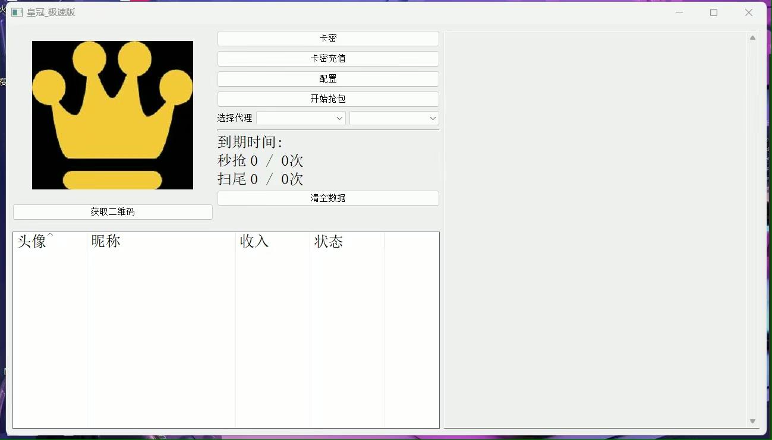Click the 卡密 button

[328, 38]
